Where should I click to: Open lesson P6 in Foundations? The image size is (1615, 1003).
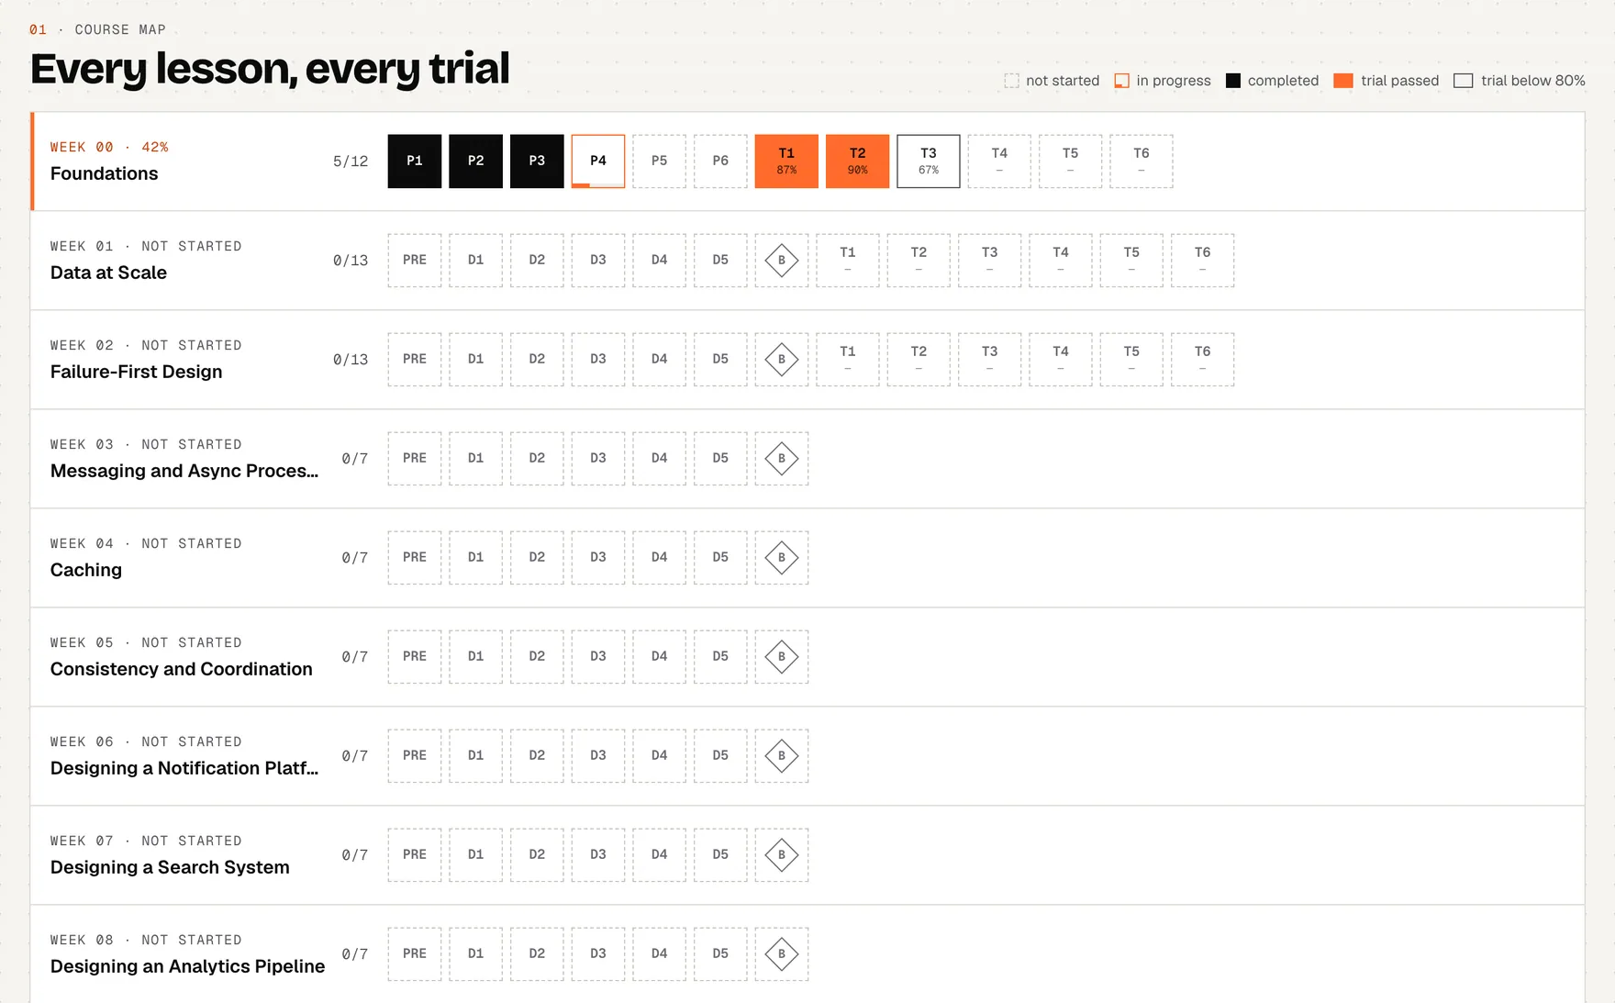point(721,162)
